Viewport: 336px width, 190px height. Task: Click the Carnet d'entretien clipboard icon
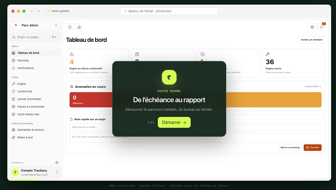[14, 99]
